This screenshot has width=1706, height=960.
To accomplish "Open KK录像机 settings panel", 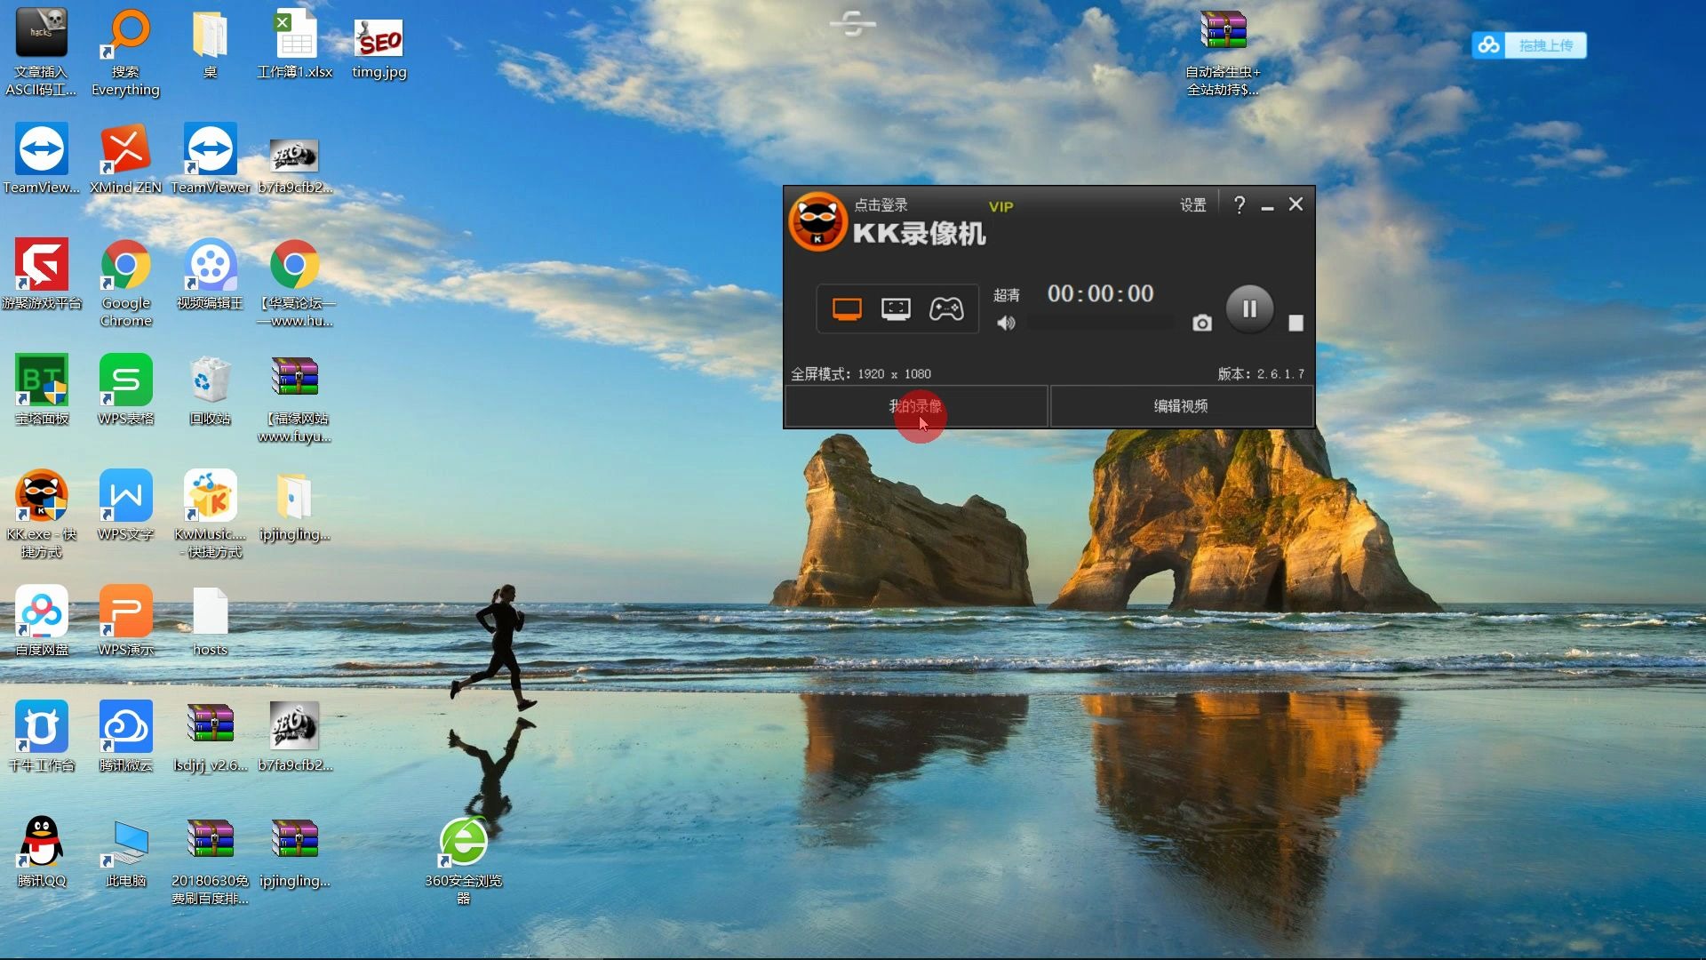I will [x=1192, y=204].
